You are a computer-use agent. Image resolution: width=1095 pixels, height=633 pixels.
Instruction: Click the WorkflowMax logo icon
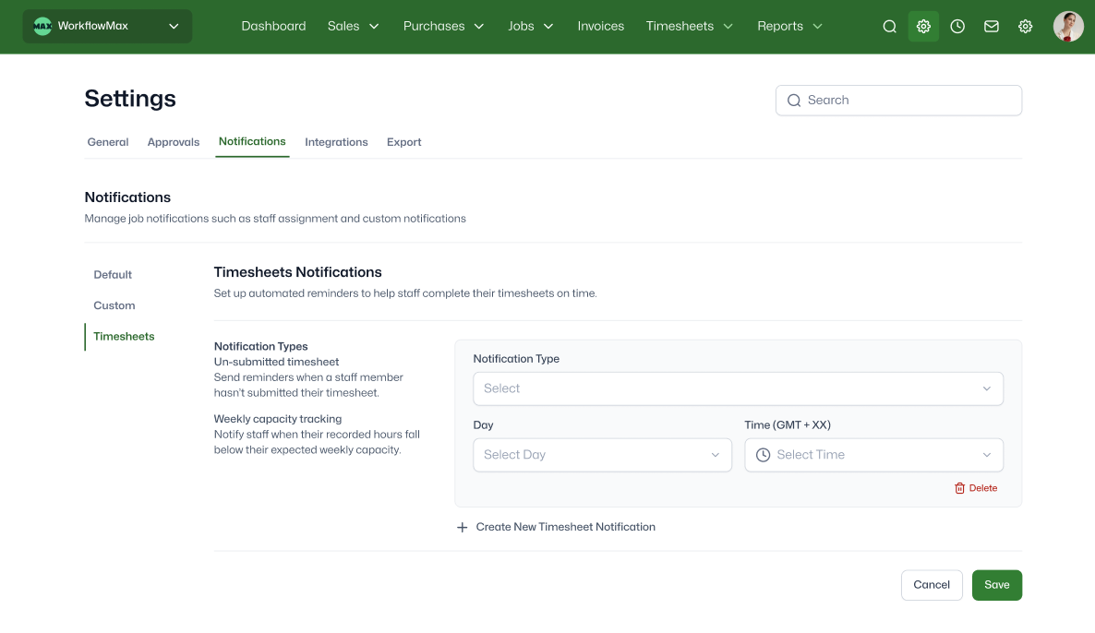42,27
